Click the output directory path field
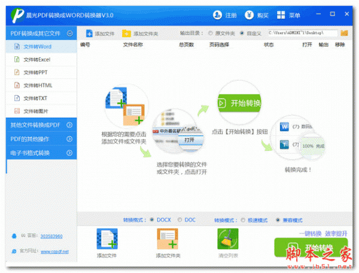 tap(303, 33)
